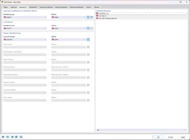Click the Cancel button
The height and width of the screenshot is (140, 190).
click(x=170, y=137)
